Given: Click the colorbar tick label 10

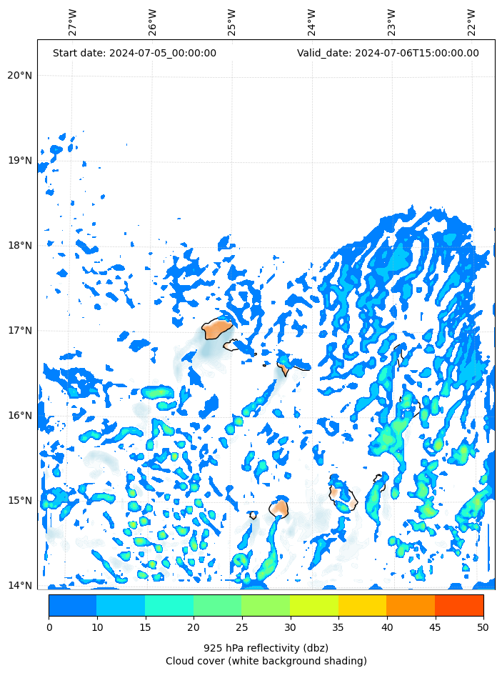Looking at the screenshot, I should click(97, 627).
